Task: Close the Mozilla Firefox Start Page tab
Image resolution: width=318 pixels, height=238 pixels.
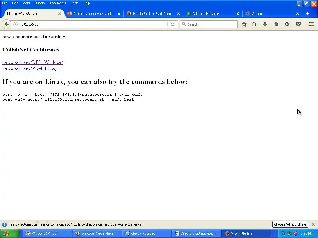Action: pos(179,14)
